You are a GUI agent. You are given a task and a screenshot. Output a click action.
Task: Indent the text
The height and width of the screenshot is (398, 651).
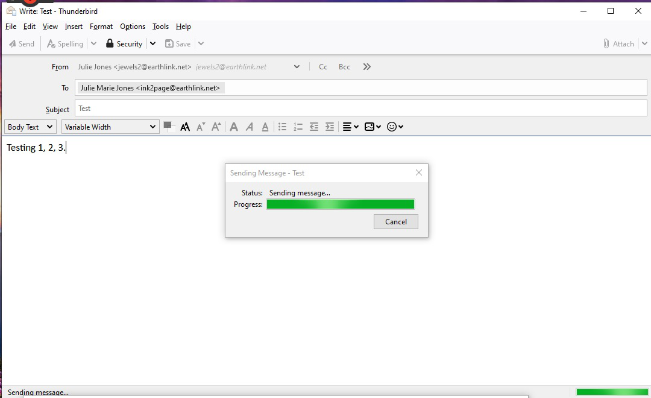pos(329,127)
